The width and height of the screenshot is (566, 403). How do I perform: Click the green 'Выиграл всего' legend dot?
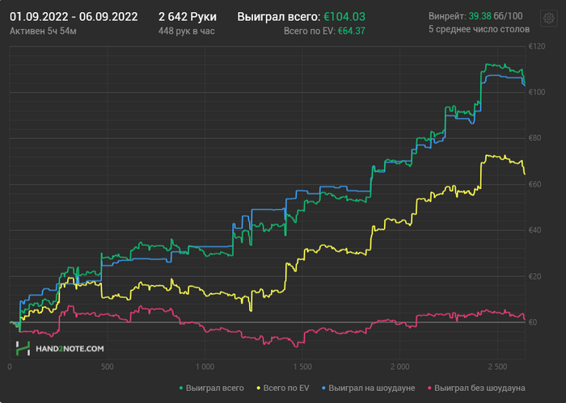tap(181, 388)
